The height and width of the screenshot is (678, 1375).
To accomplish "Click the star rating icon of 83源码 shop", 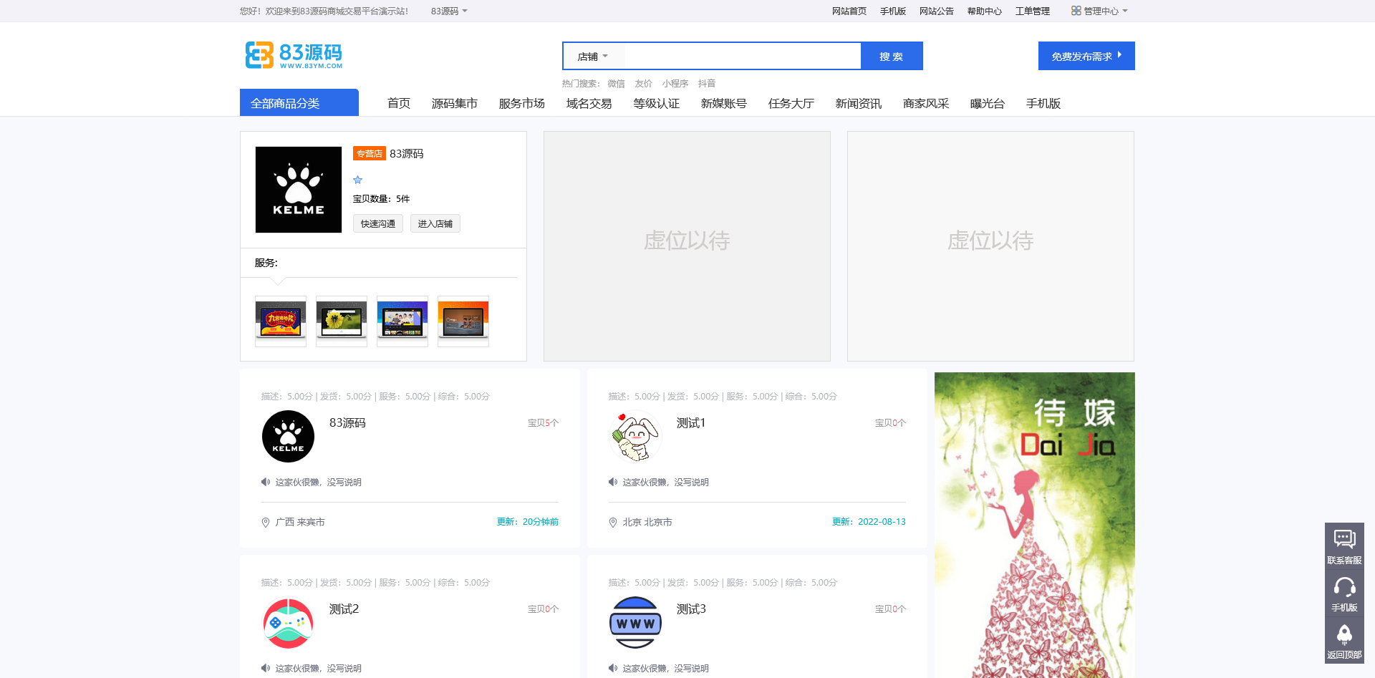I will [x=358, y=180].
